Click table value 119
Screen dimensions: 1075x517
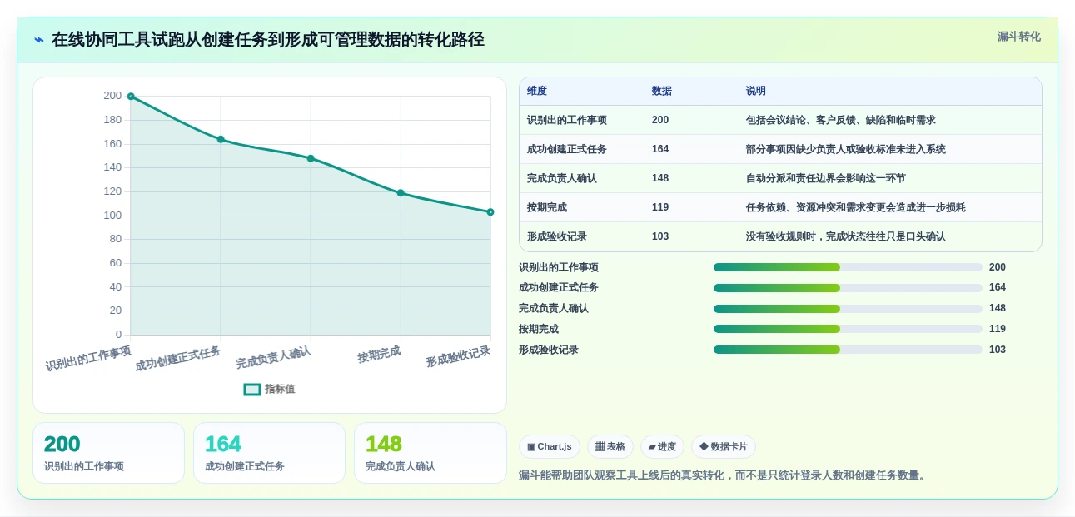(660, 207)
